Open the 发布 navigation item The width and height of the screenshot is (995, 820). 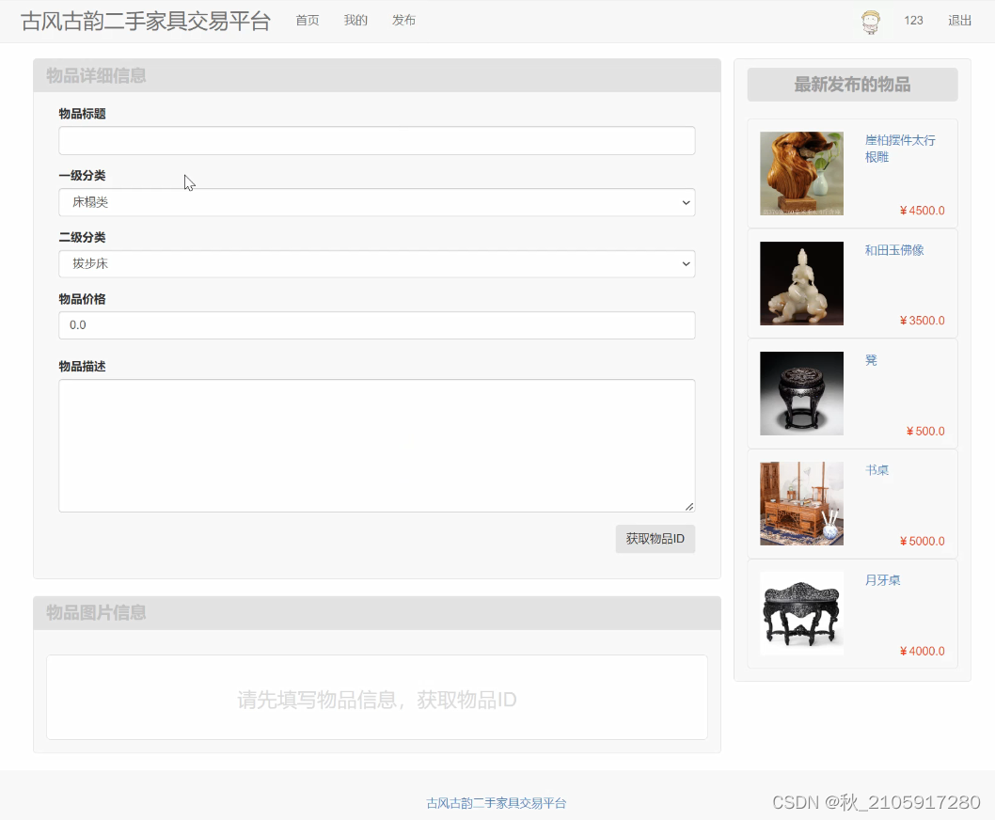tap(403, 21)
